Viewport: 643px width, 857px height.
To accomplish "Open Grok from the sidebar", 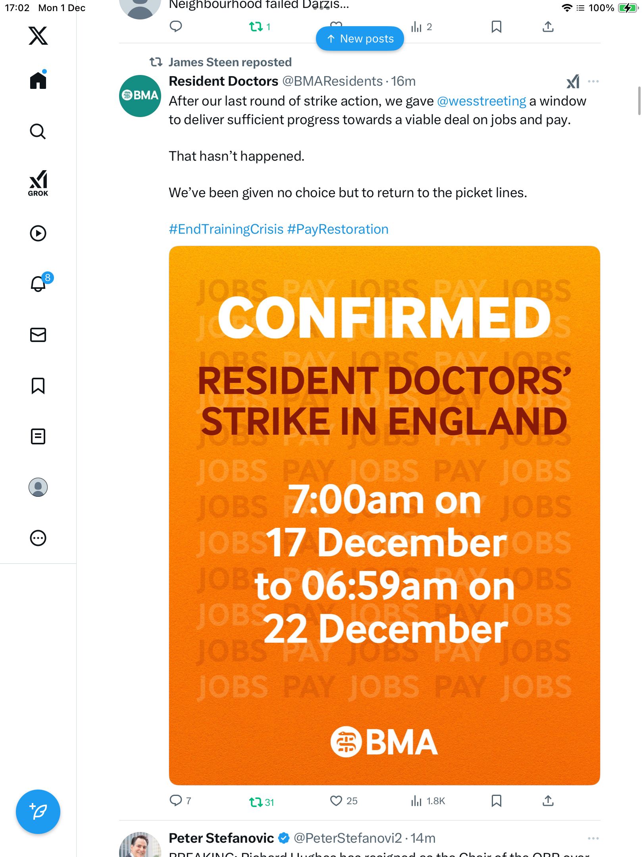I will pyautogui.click(x=38, y=183).
